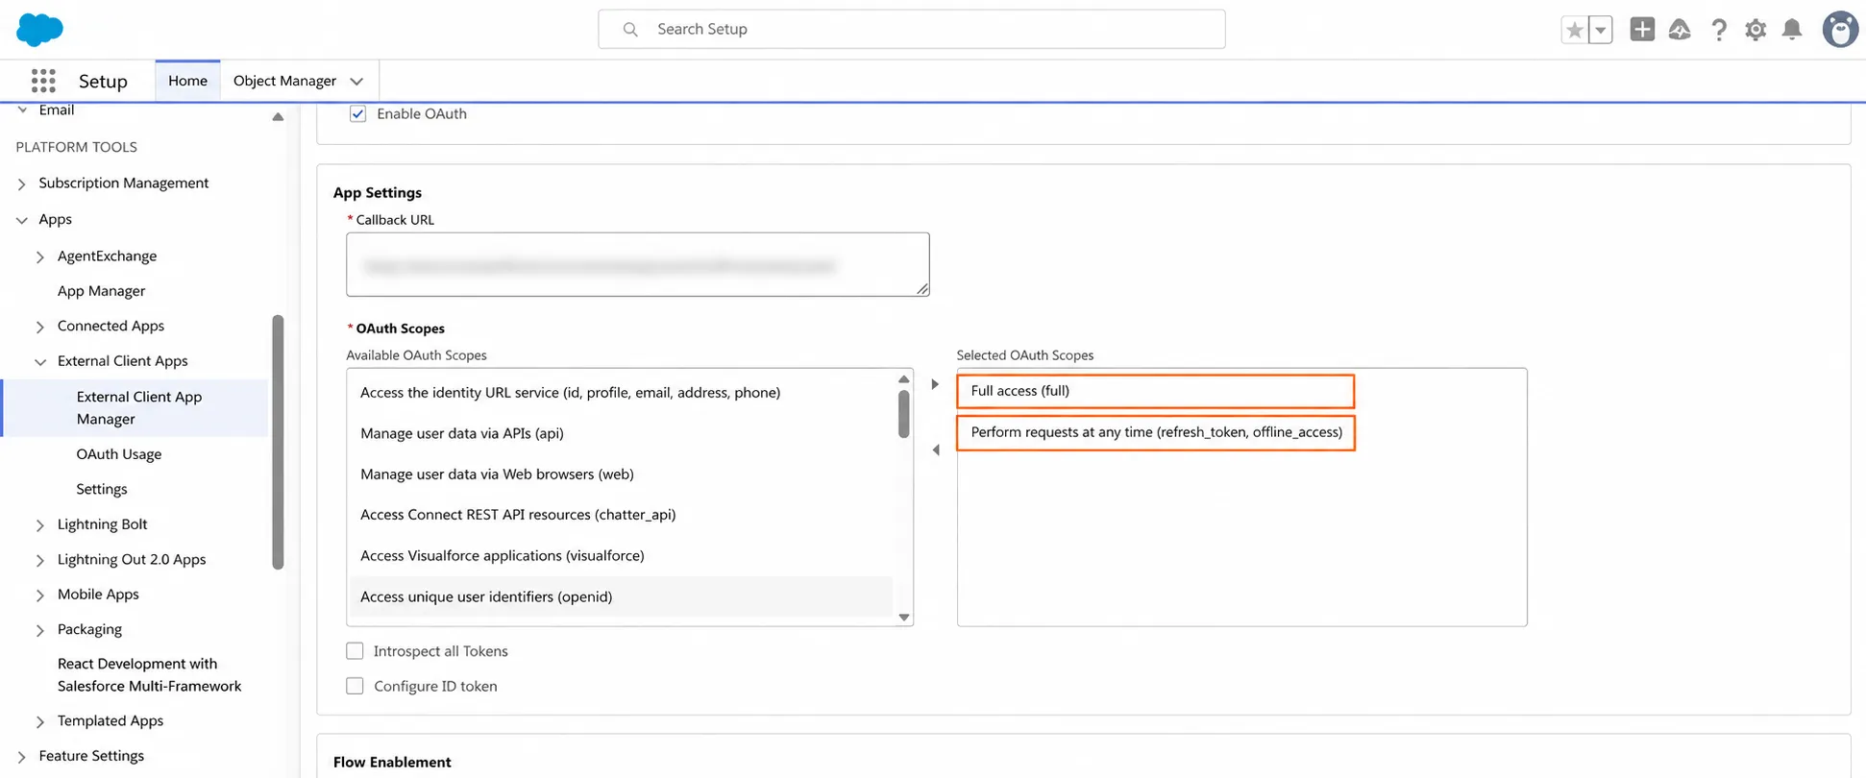The width and height of the screenshot is (1866, 778).
Task: Expand Lightning Out 2.0 Apps node
Action: click(x=40, y=560)
